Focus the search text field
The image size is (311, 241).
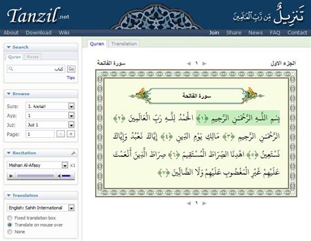click(36, 69)
